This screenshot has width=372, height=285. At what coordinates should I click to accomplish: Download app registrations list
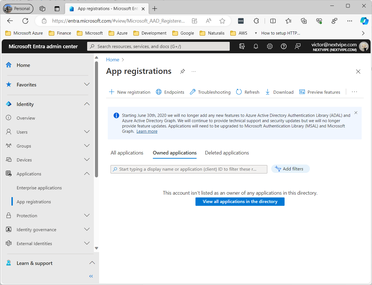point(279,92)
